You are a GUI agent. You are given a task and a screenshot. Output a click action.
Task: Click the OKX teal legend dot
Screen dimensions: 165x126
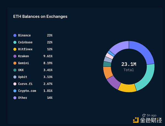pos(15,70)
